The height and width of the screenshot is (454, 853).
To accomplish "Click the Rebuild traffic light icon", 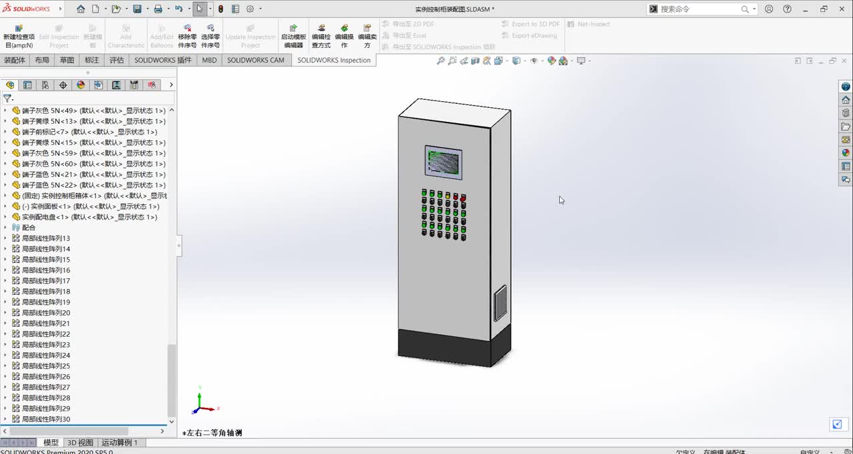I will [x=221, y=9].
